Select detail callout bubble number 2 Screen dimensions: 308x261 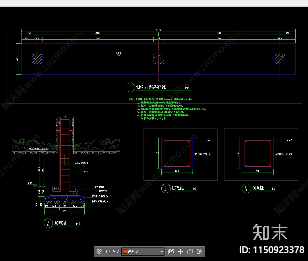click(x=48, y=223)
